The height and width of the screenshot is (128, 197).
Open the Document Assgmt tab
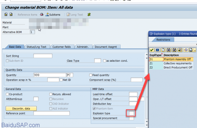tap(106, 47)
